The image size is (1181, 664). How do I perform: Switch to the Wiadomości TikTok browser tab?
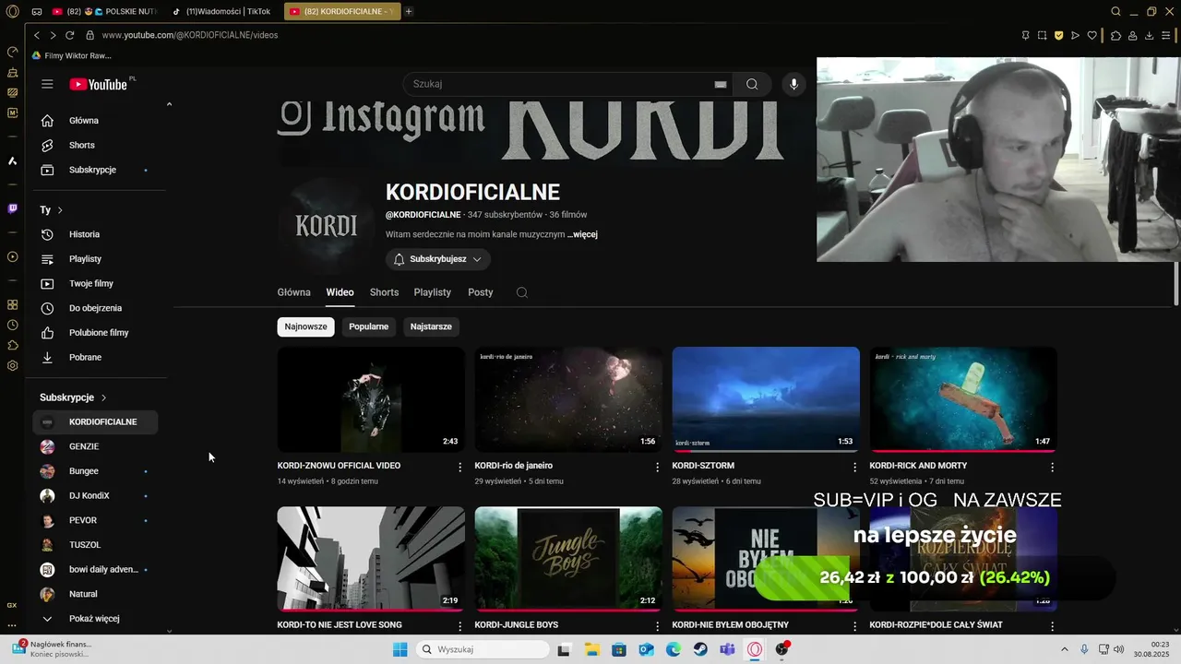pyautogui.click(x=223, y=11)
